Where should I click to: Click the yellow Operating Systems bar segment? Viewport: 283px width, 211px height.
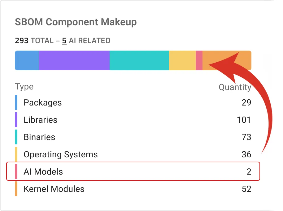coord(182,60)
